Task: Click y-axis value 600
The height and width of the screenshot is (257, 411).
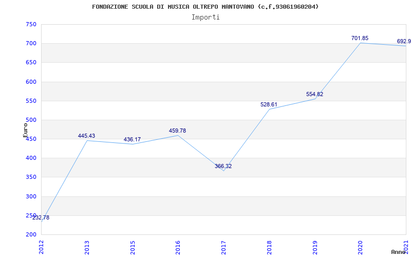Action: [x=31, y=82]
